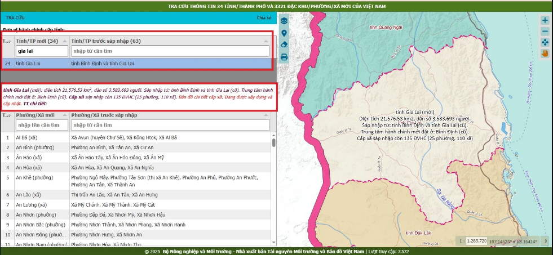Activate the hand pan tool
Screen dimensions: 553x255
point(545,53)
